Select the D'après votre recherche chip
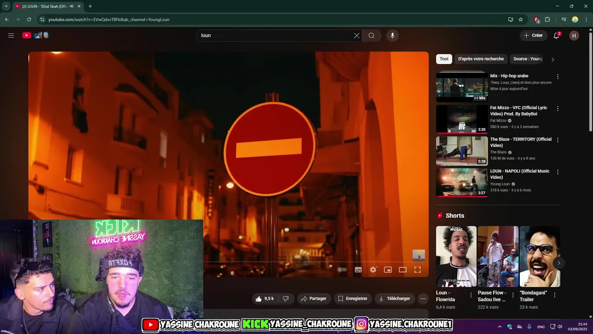 [480, 59]
